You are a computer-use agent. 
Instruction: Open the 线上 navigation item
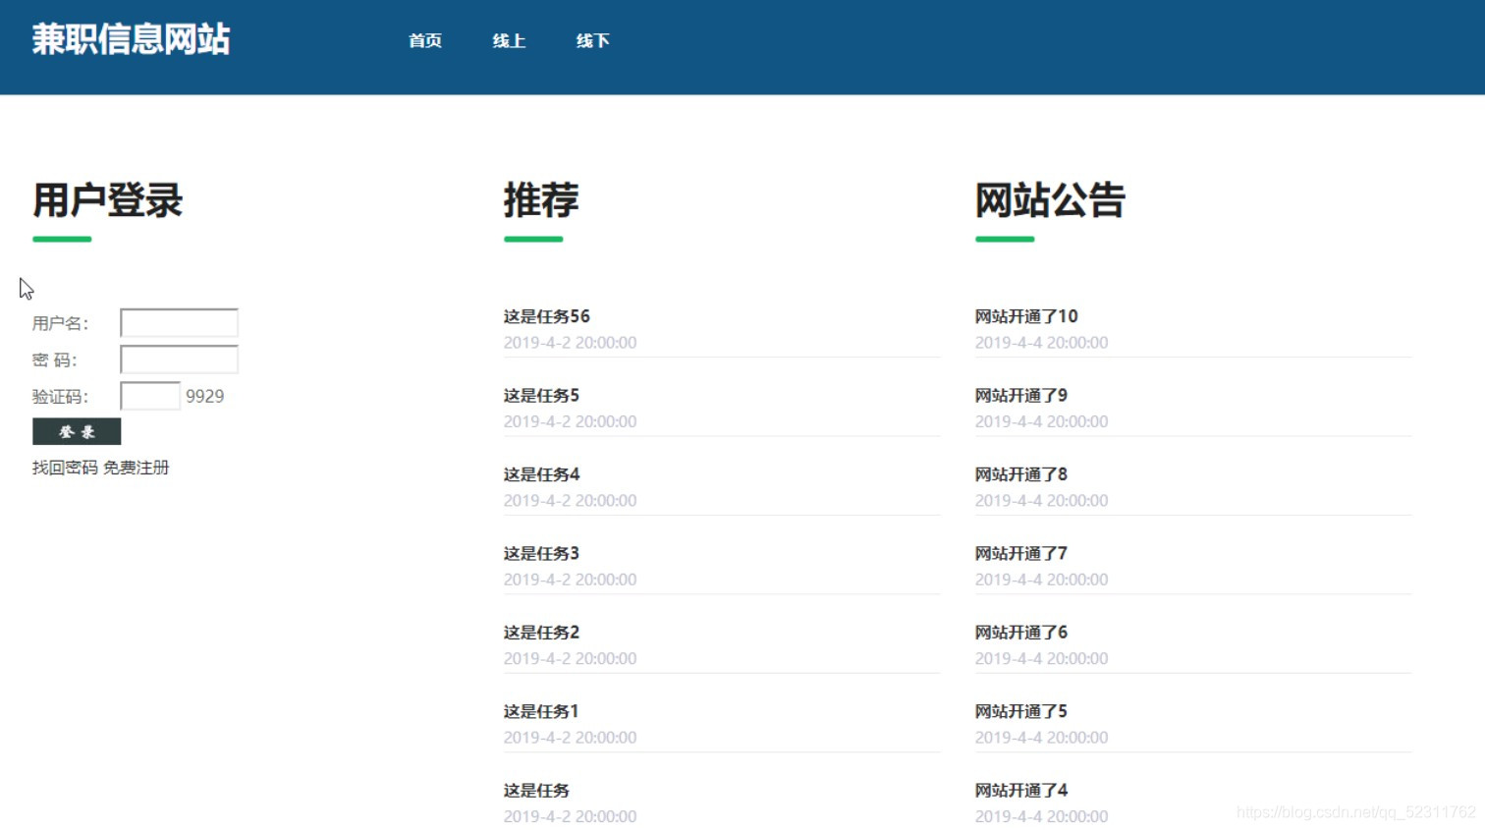(508, 40)
